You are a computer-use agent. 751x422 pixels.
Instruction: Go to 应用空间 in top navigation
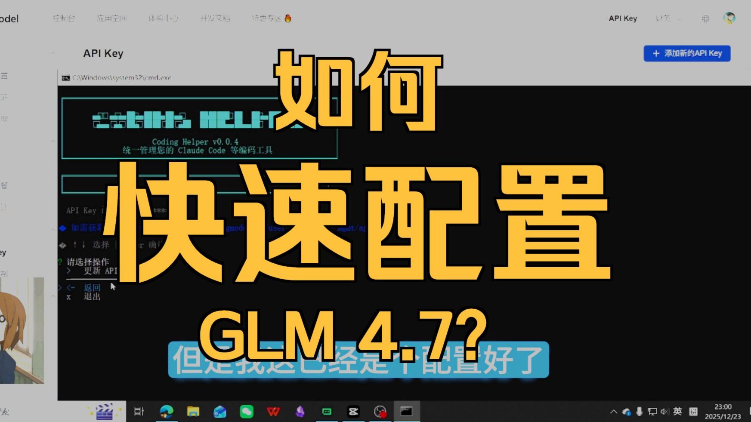[111, 18]
